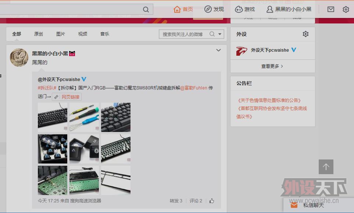Open @外设天下pcwaishe link in the repost

[59, 80]
